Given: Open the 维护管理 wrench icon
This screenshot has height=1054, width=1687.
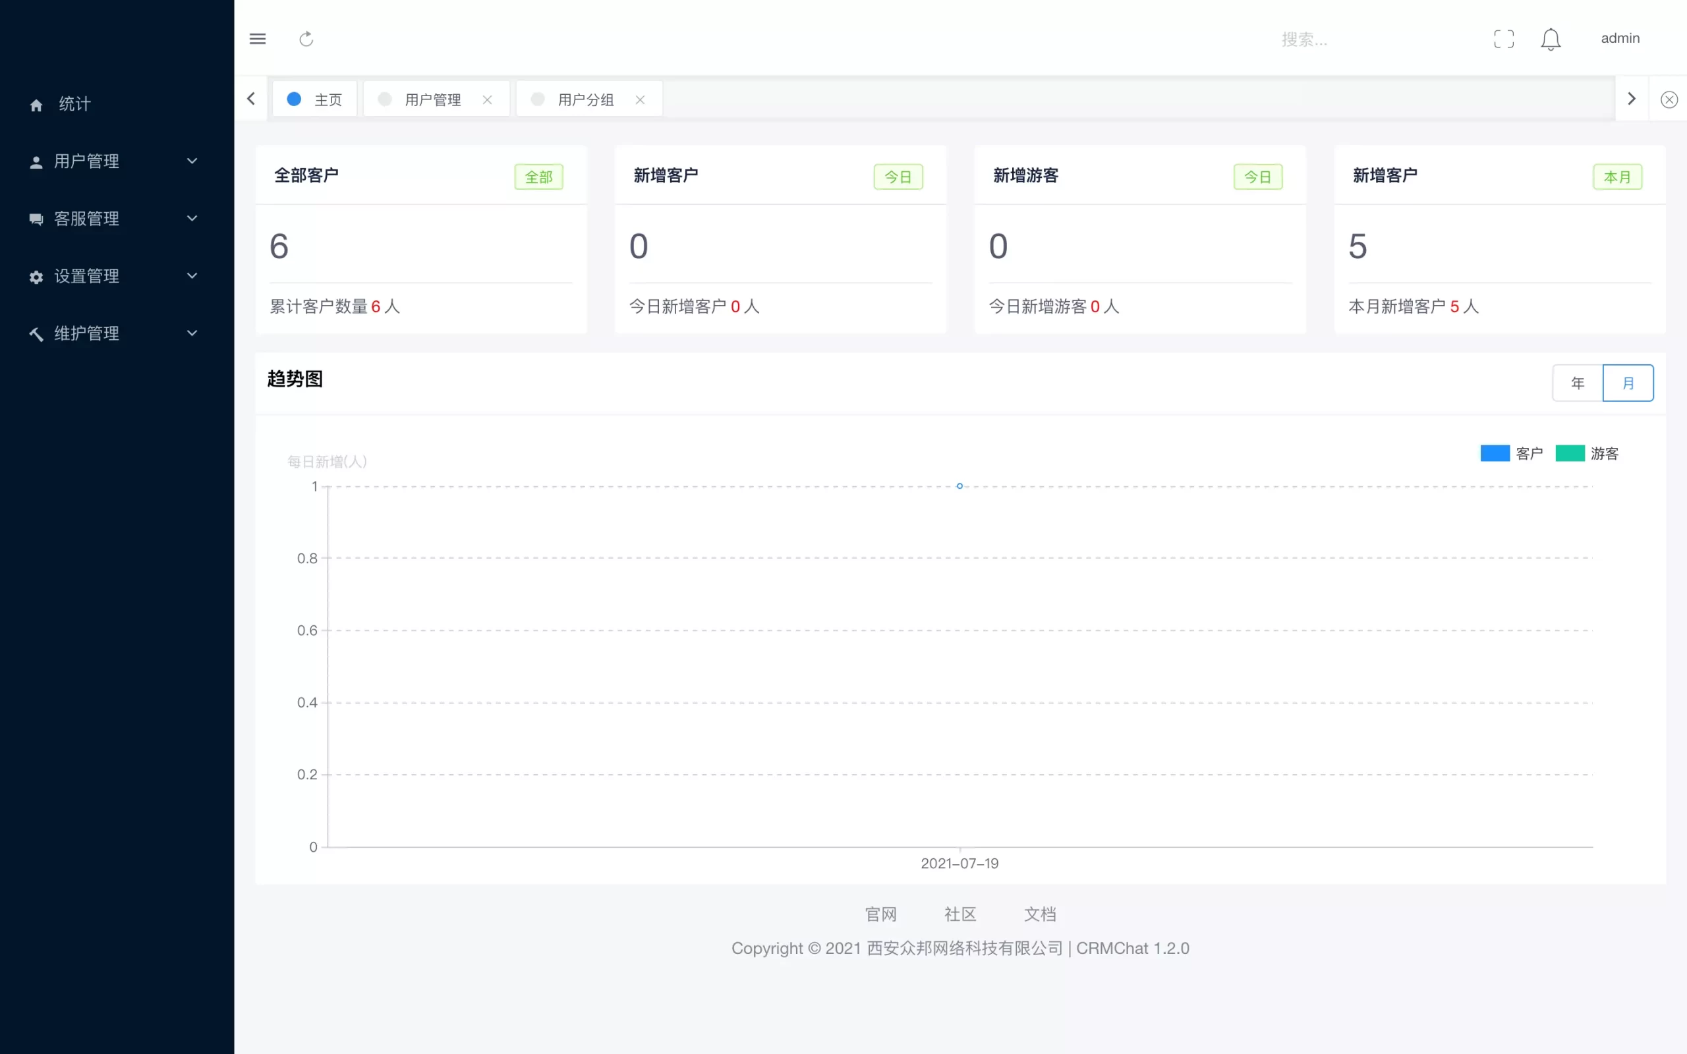Looking at the screenshot, I should point(36,333).
